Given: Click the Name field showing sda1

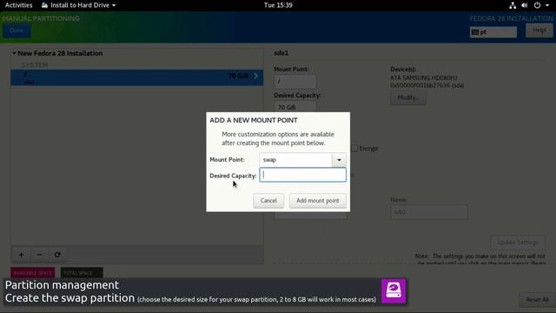Looking at the screenshot, I should [429, 212].
